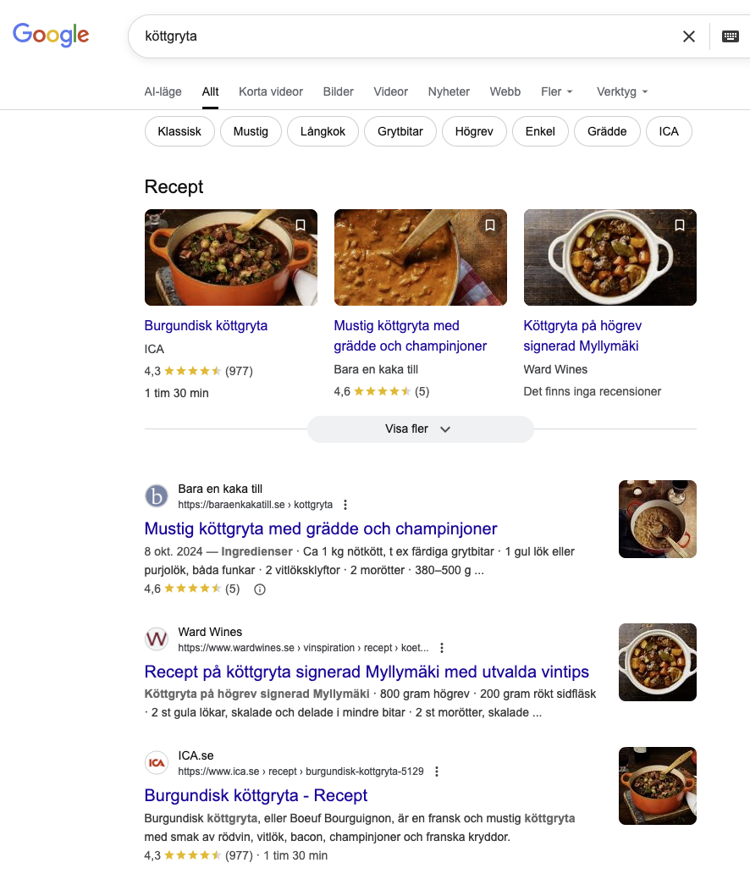
Task: Open the ICA.se result thumbnail image
Action: (x=657, y=786)
